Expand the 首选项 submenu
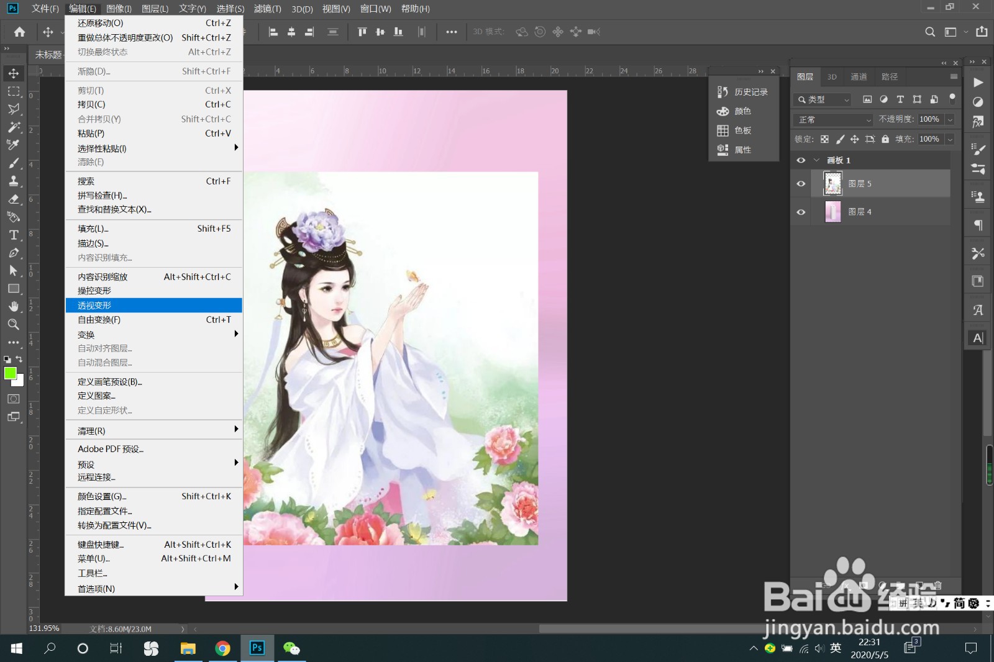 (x=153, y=588)
